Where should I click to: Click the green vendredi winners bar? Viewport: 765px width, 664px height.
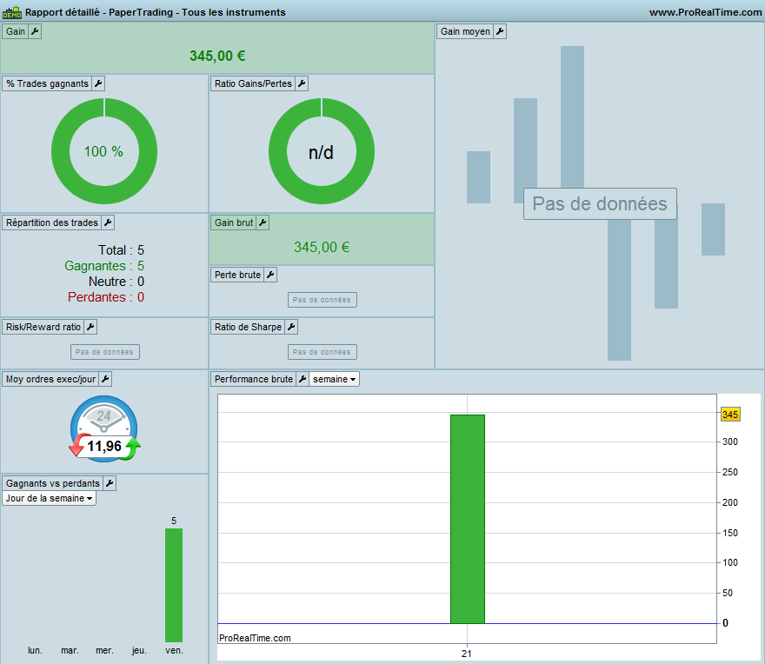point(174,585)
